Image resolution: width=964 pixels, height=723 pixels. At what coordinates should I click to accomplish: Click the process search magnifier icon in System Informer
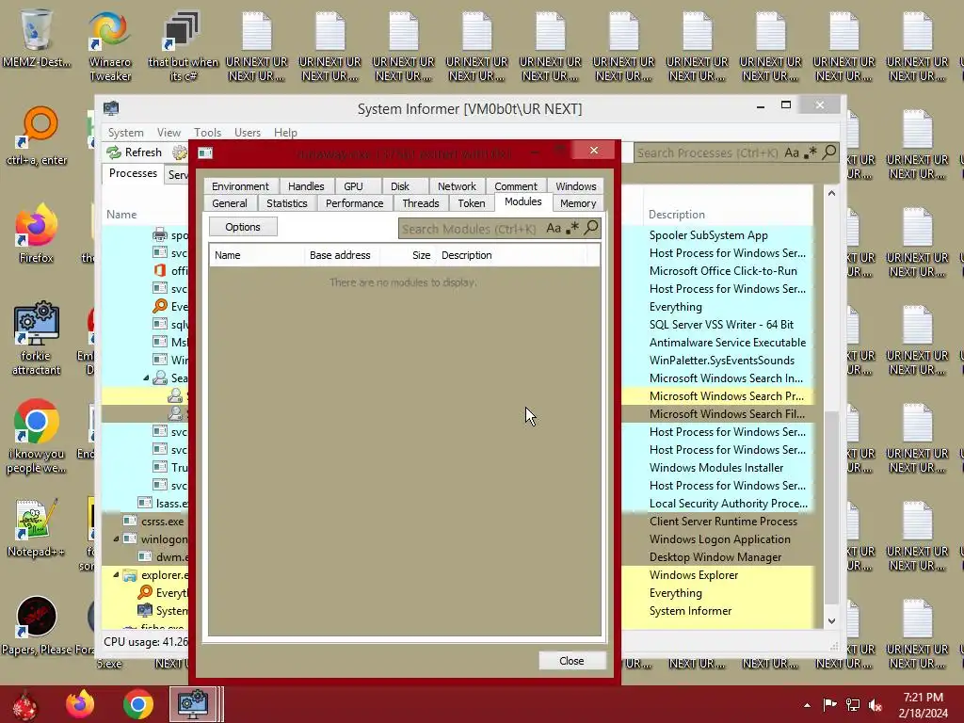point(829,152)
